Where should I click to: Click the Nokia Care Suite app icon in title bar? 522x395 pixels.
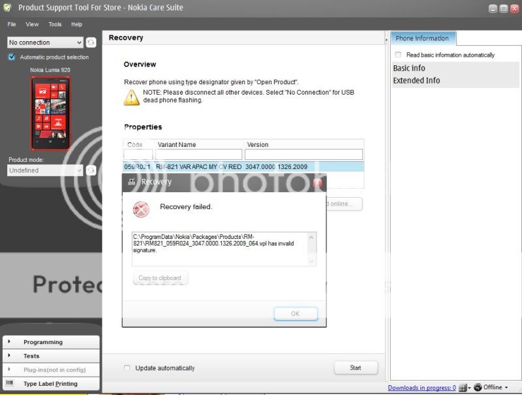click(x=8, y=8)
